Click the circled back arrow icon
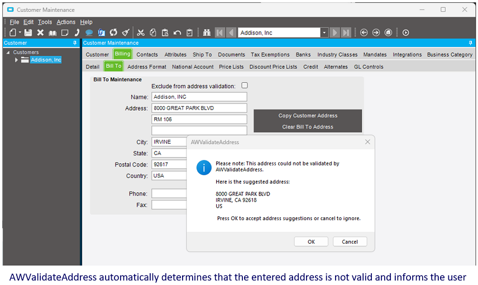478x285 pixels. pos(364,32)
